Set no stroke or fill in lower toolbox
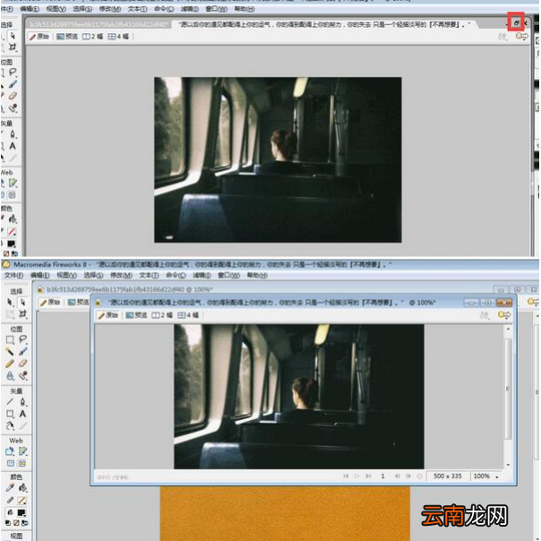The width and height of the screenshot is (541, 541). click(x=16, y=523)
